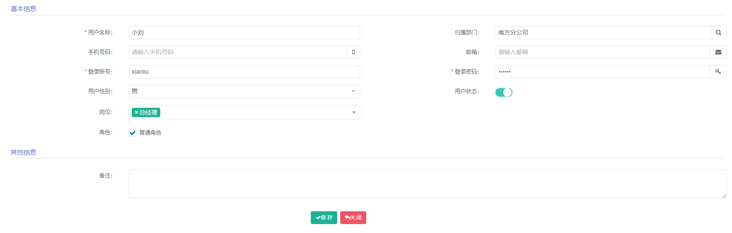Click the red 关闭 button
This screenshot has width=732, height=233.
tap(353, 218)
